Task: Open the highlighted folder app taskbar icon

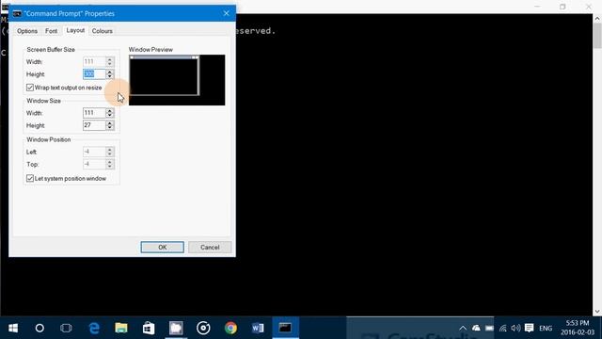Action: 176,328
